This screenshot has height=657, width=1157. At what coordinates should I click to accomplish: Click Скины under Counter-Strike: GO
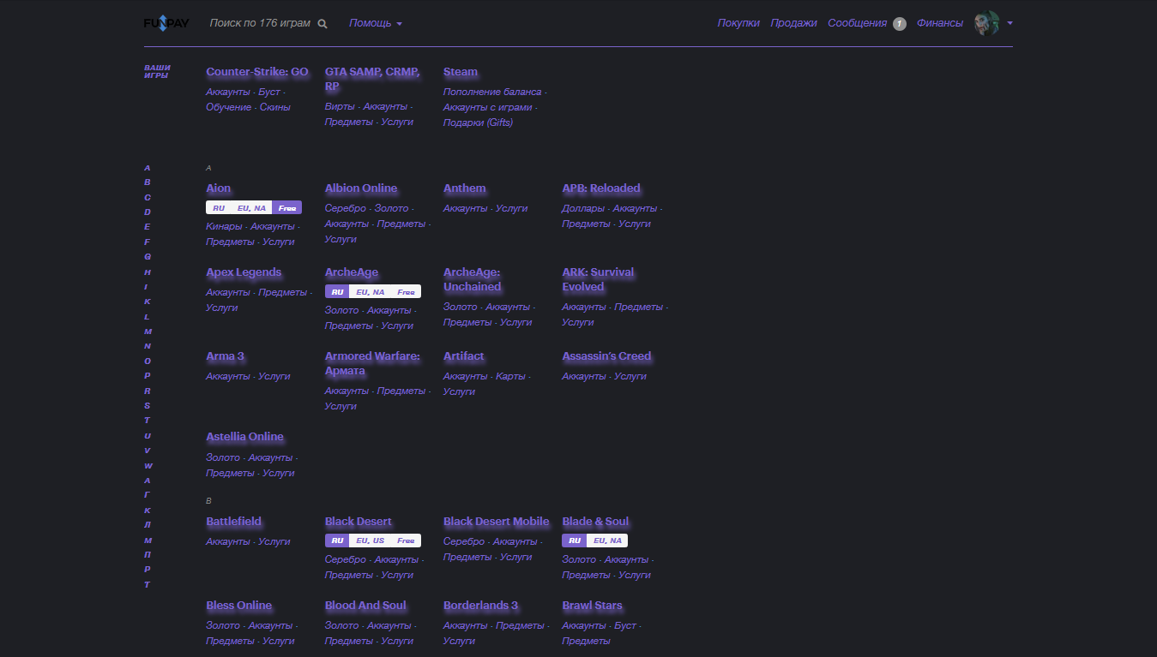[x=276, y=106]
